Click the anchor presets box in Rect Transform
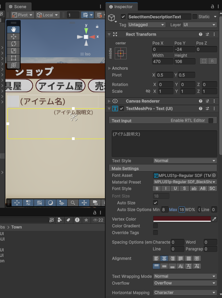Screen dimensions: 222x298 coord(121,53)
